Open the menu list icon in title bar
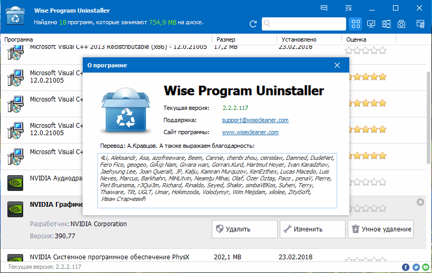Screen dimensions: 432x273 pos(348,8)
